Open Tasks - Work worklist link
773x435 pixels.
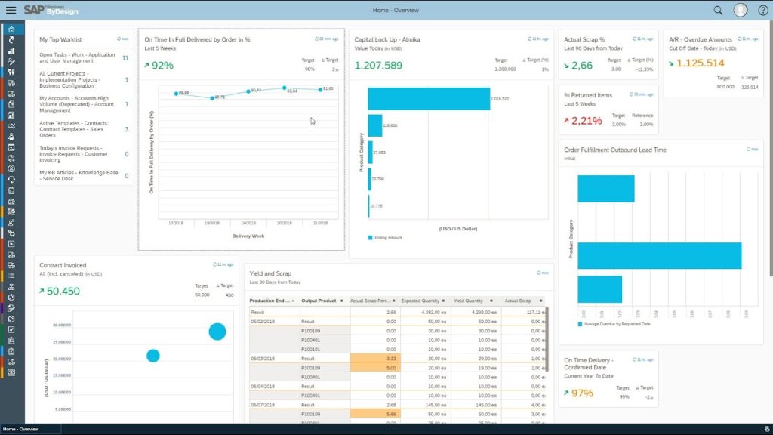[x=77, y=57]
